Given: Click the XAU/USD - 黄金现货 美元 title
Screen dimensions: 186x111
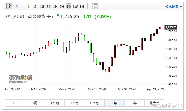Looking at the screenshot, I should point(30,16).
